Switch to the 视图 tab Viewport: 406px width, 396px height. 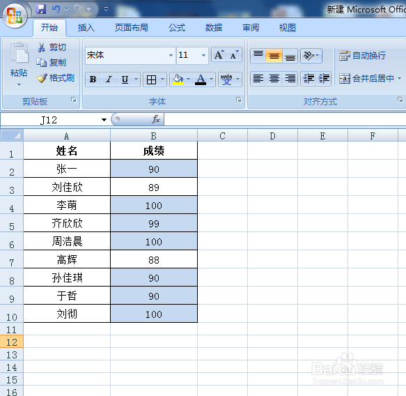click(287, 27)
